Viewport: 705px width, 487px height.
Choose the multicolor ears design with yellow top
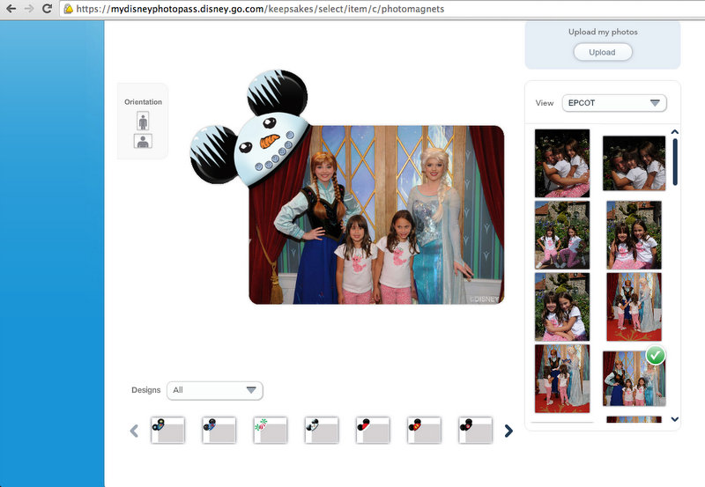coord(167,430)
